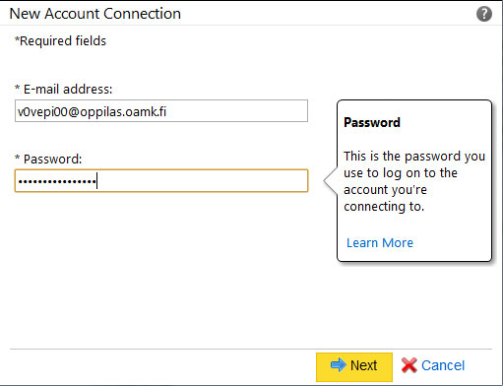Click the *Required fields note
This screenshot has width=503, height=386.
pyautogui.click(x=60, y=41)
